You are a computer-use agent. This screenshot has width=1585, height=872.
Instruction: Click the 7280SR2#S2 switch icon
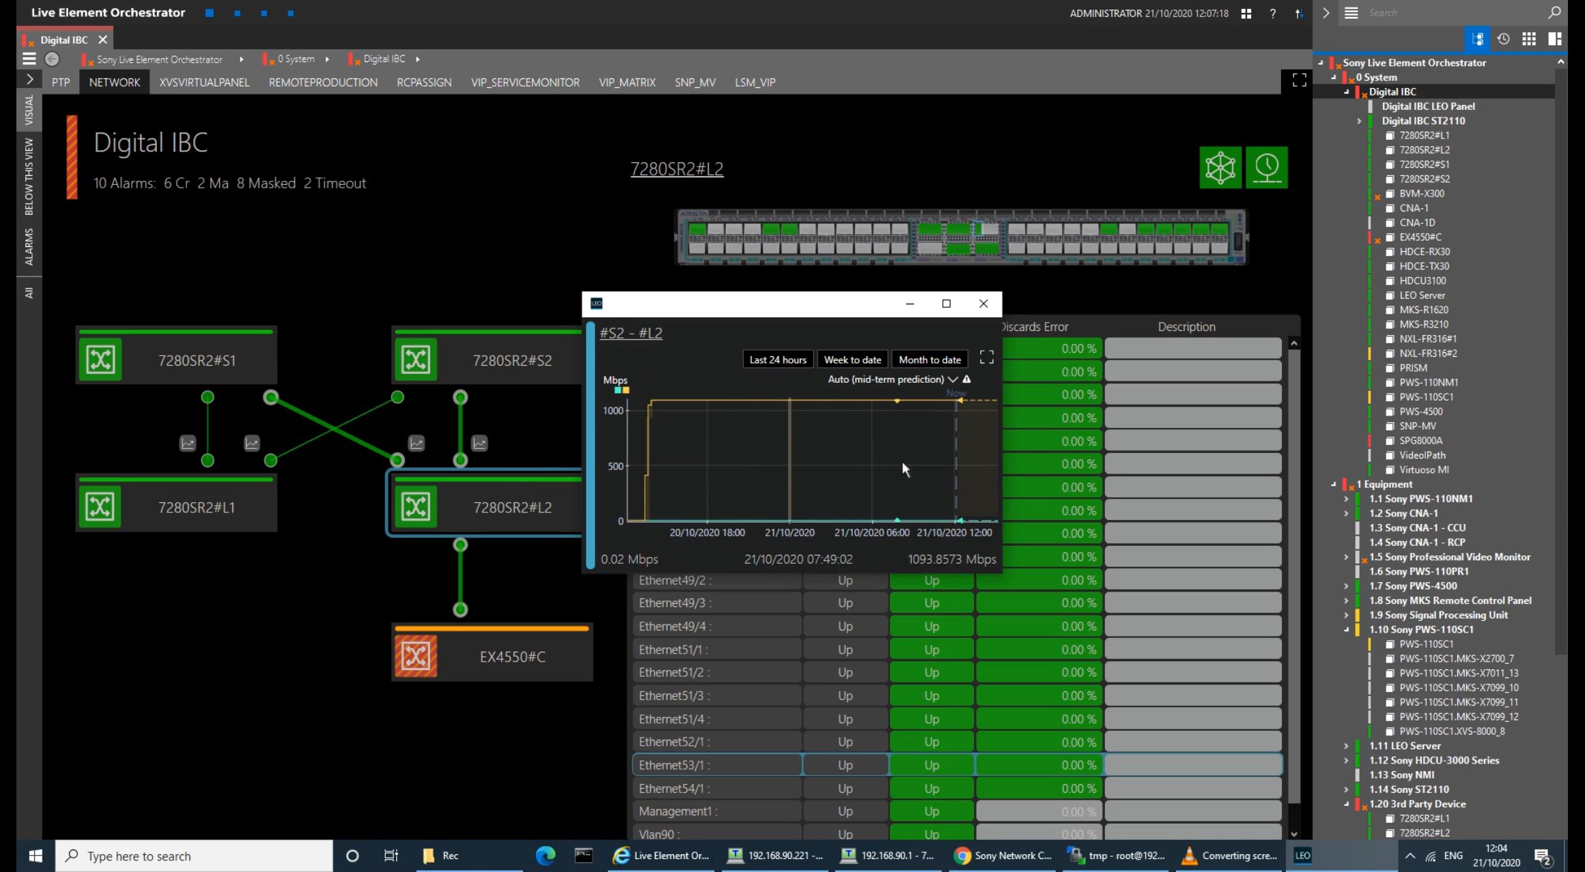416,360
